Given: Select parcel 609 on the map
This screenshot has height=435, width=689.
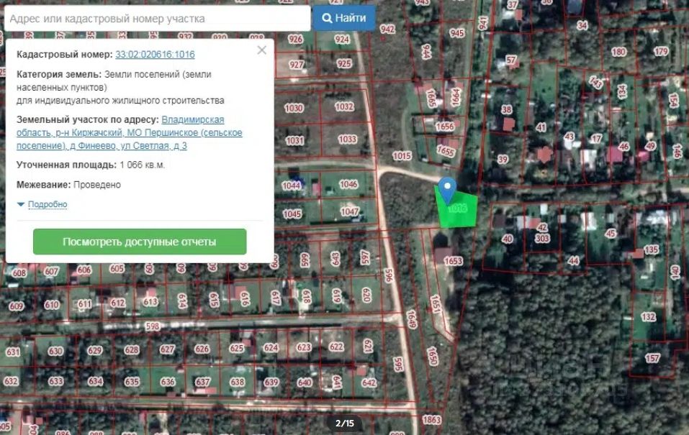Looking at the screenshot, I should point(17,306).
